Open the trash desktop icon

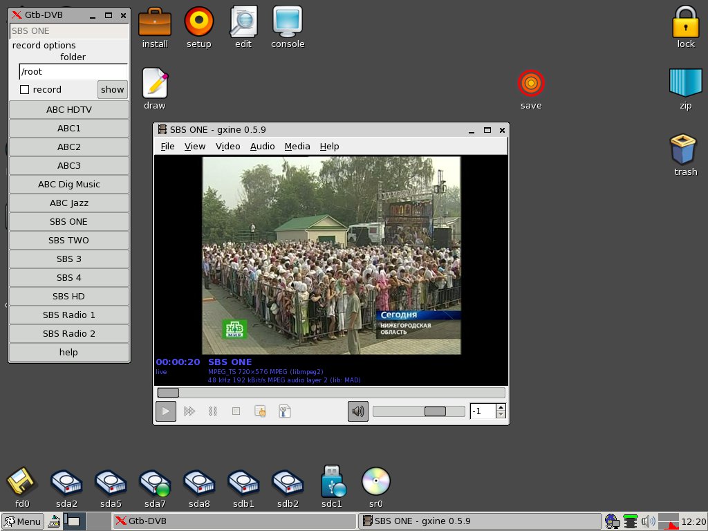685,155
